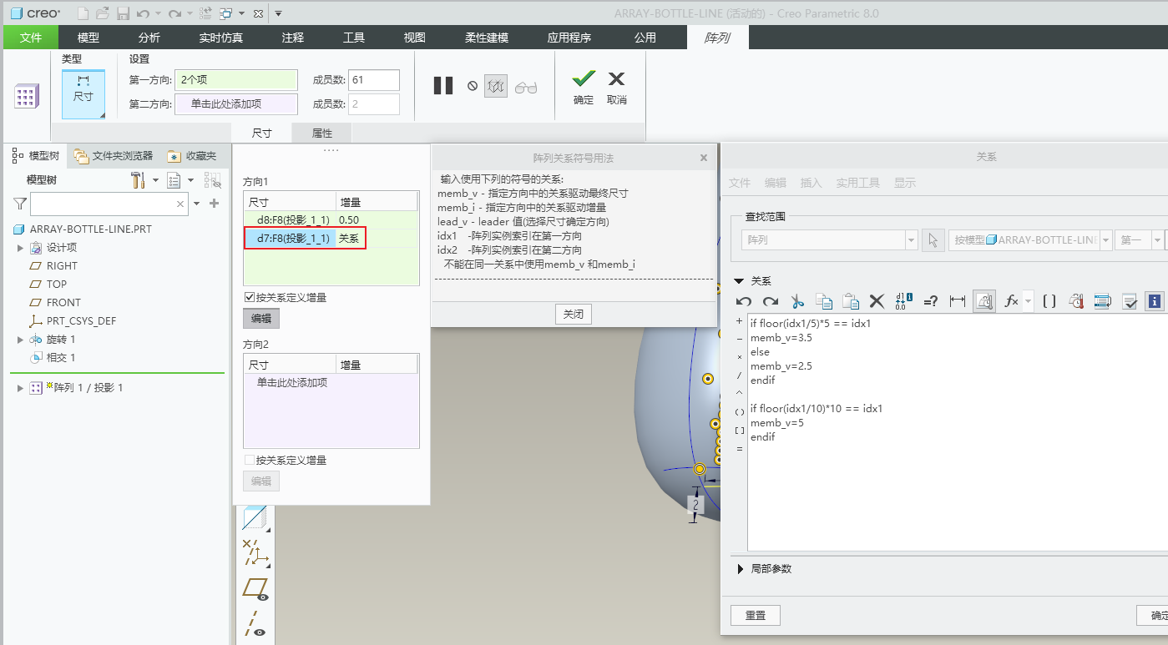Image resolution: width=1168 pixels, height=645 pixels.
Task: Open the 按模型 ARRAY-BOTTLE-LINE dropdown
Action: [1105, 240]
